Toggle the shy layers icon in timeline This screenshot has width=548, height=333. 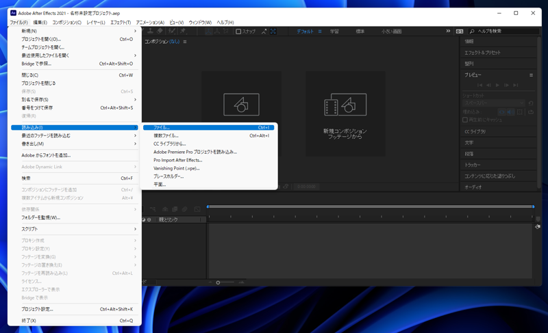165,209
